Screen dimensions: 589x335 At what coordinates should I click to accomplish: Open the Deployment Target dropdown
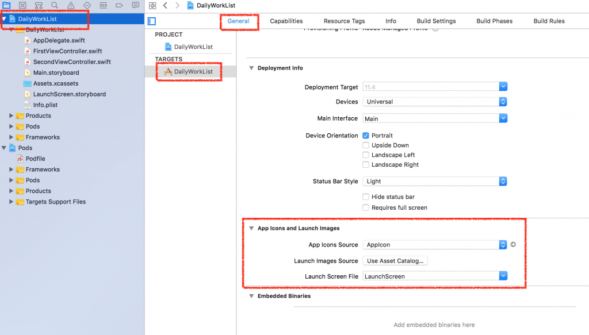(x=503, y=87)
